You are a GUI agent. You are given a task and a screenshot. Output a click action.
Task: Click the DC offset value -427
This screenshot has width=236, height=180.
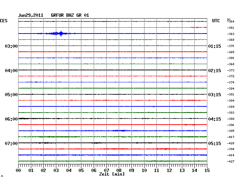tap(231, 161)
